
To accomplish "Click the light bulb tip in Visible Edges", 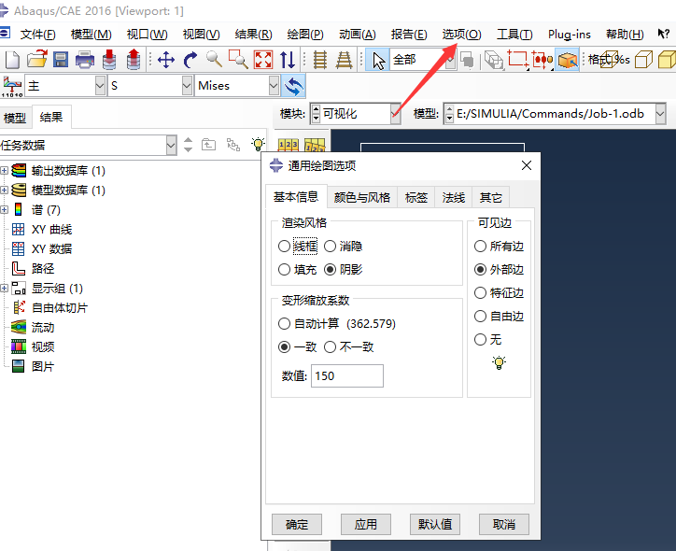I will click(499, 362).
